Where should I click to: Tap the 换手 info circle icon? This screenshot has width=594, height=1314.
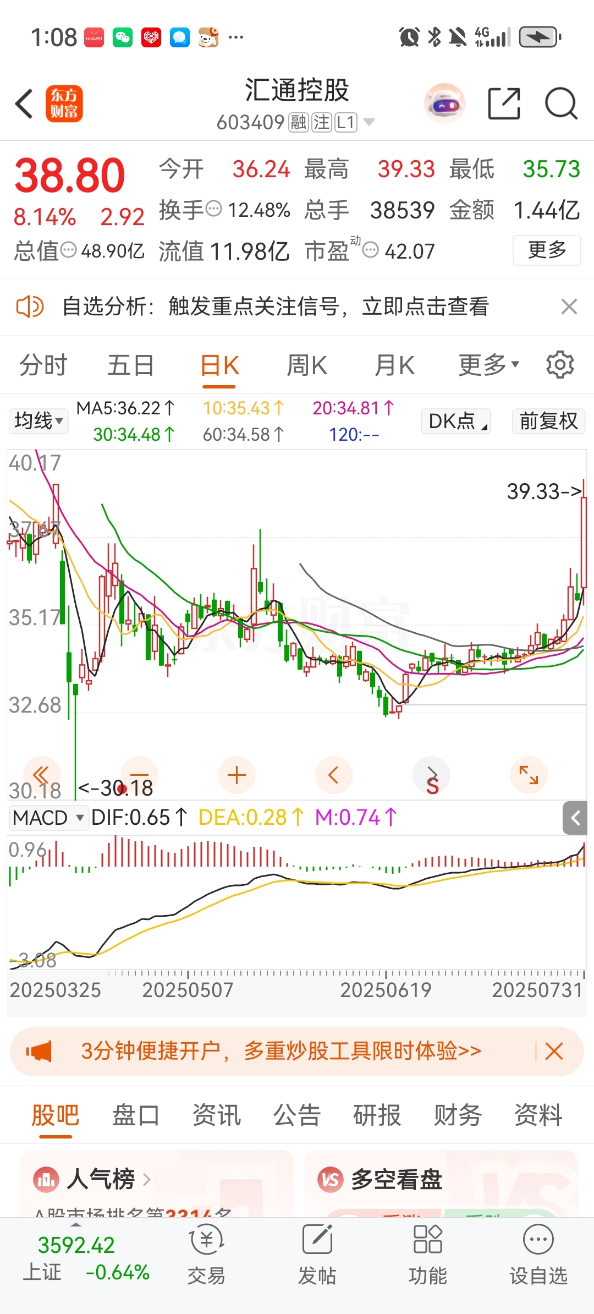tap(213, 209)
